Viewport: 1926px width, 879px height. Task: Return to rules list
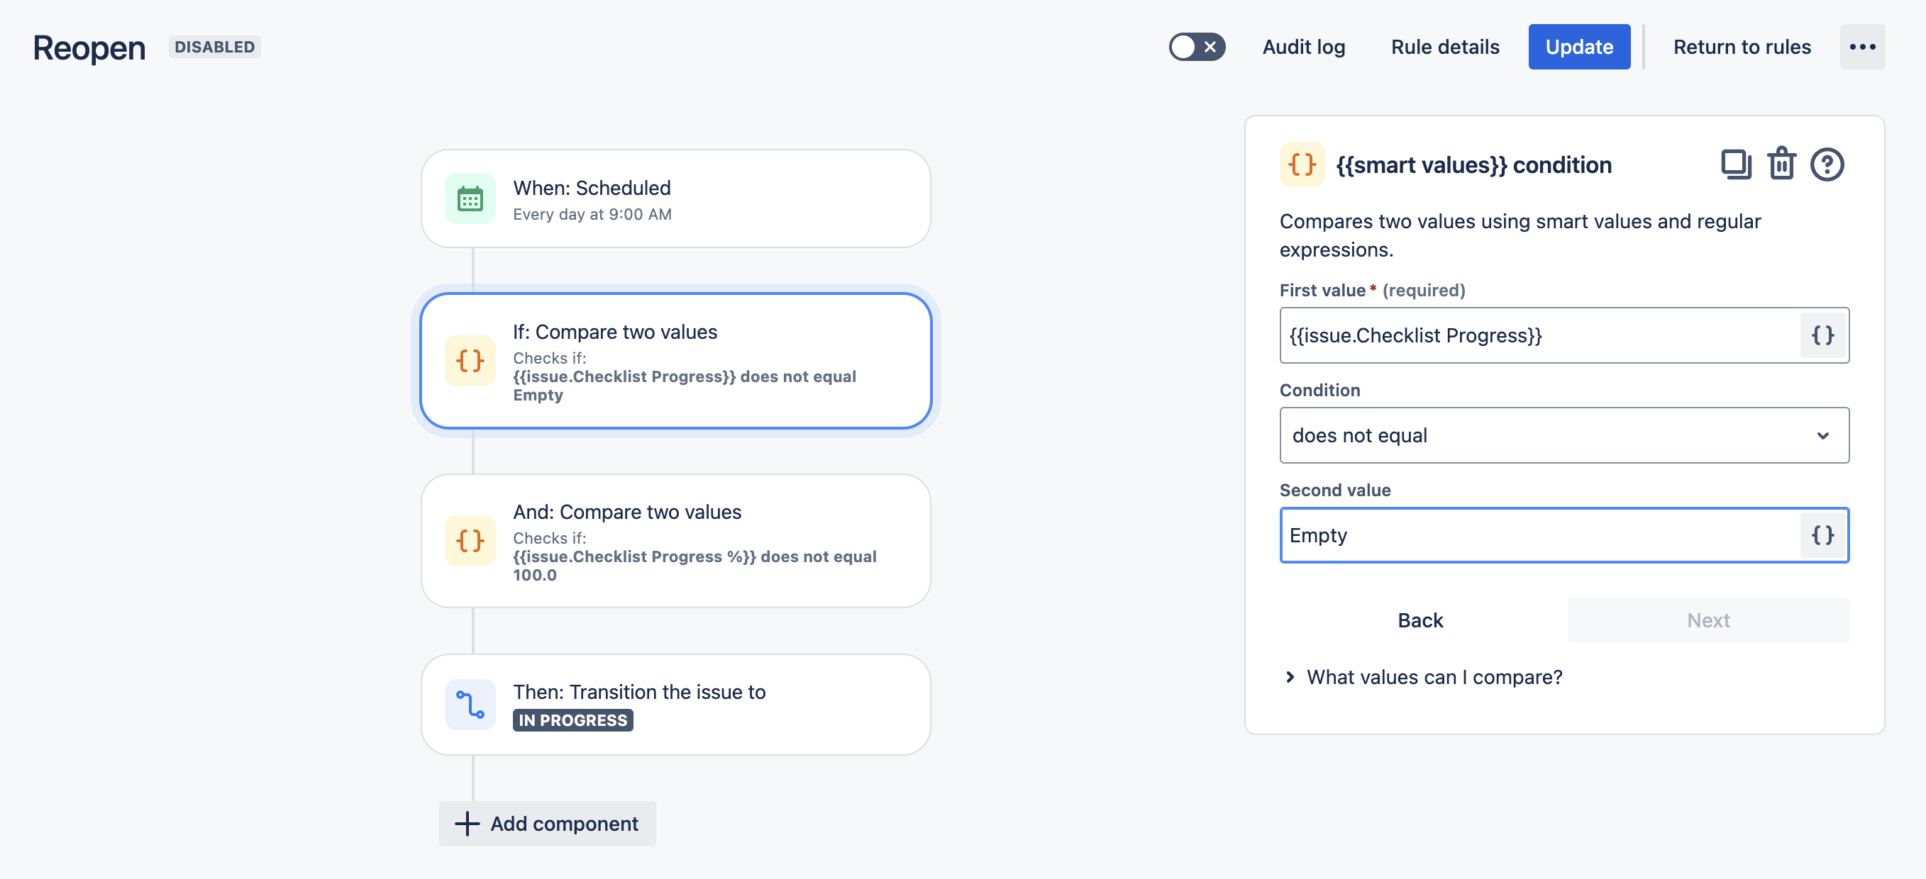pos(1742,47)
